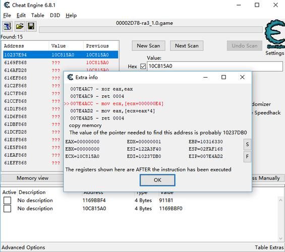Open the D3D menu

coord(55,16)
